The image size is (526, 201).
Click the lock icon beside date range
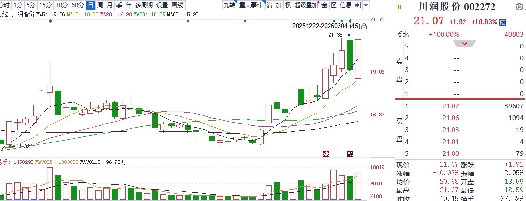coord(364,27)
